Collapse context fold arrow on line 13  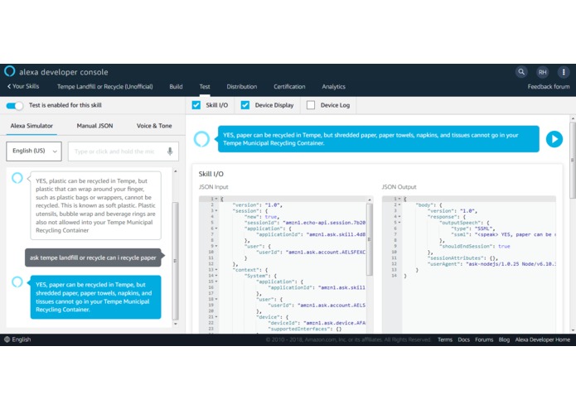coord(216,270)
